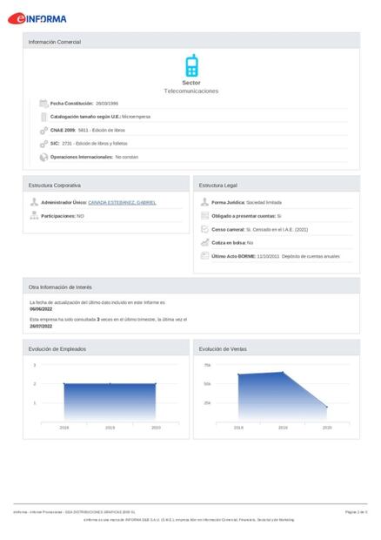Click the eInforma logo

point(37,18)
